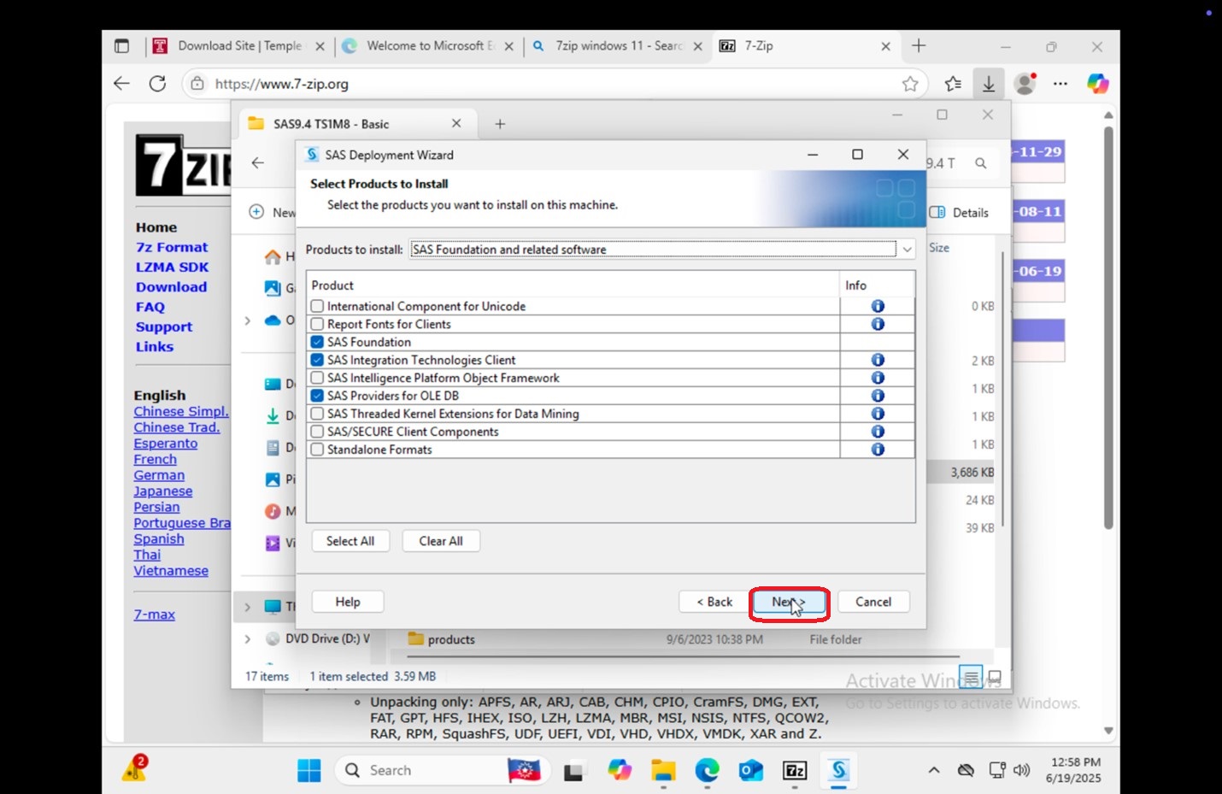Open info for SAS Threaded Kernel Extensions
The width and height of the screenshot is (1222, 794).
pos(878,414)
